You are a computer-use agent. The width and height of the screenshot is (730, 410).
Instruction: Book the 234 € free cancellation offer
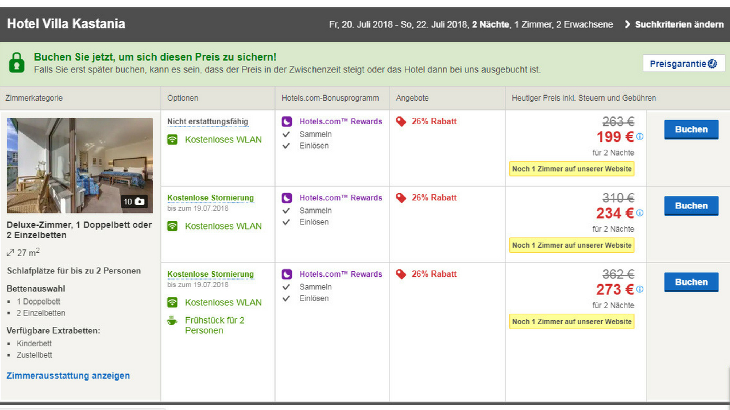tap(691, 206)
